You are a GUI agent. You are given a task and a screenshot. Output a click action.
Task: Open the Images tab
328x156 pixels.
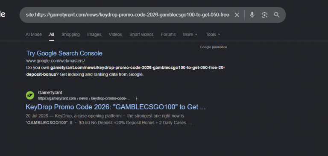coord(94,34)
